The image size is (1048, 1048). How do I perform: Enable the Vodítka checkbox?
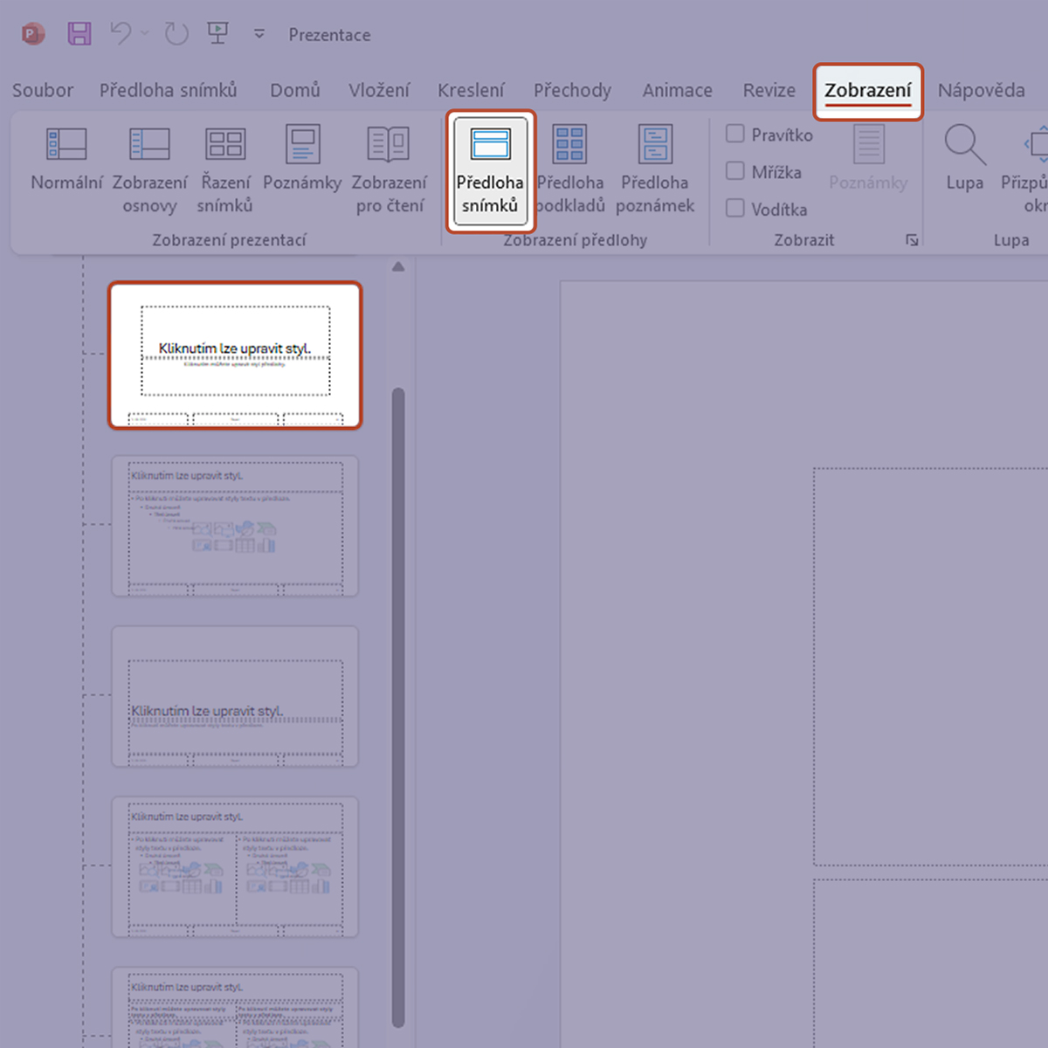click(735, 208)
